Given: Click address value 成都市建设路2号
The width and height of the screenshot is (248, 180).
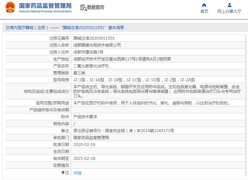Looking at the screenshot, I should click(x=88, y=52).
